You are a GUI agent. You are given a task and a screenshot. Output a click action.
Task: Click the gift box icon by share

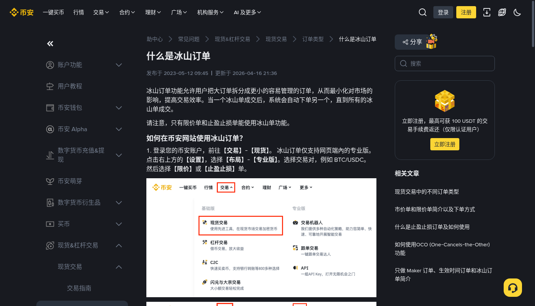coord(432,41)
